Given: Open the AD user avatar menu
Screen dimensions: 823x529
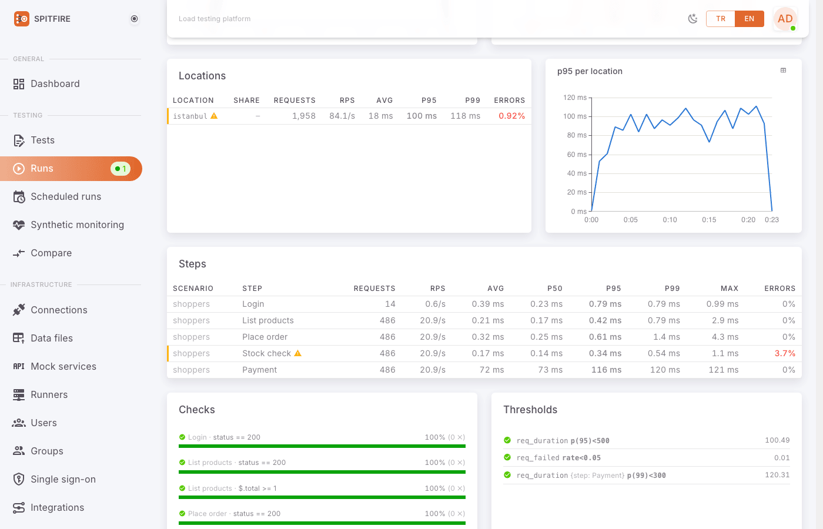Looking at the screenshot, I should click(785, 19).
